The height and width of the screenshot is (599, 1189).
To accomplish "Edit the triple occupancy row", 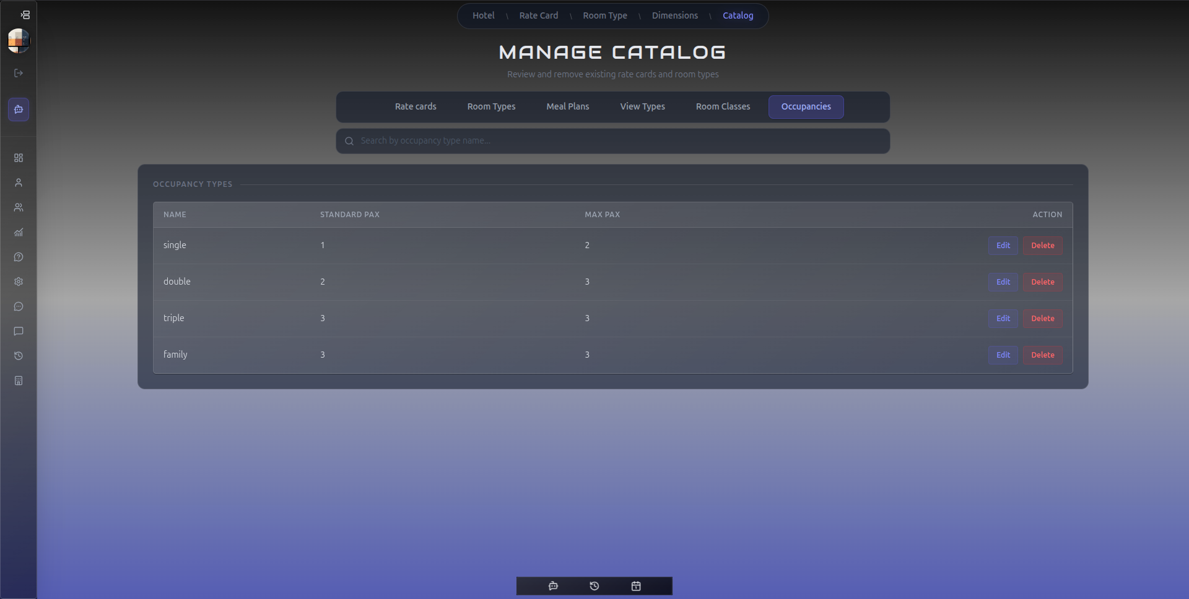I will click(x=1003, y=319).
